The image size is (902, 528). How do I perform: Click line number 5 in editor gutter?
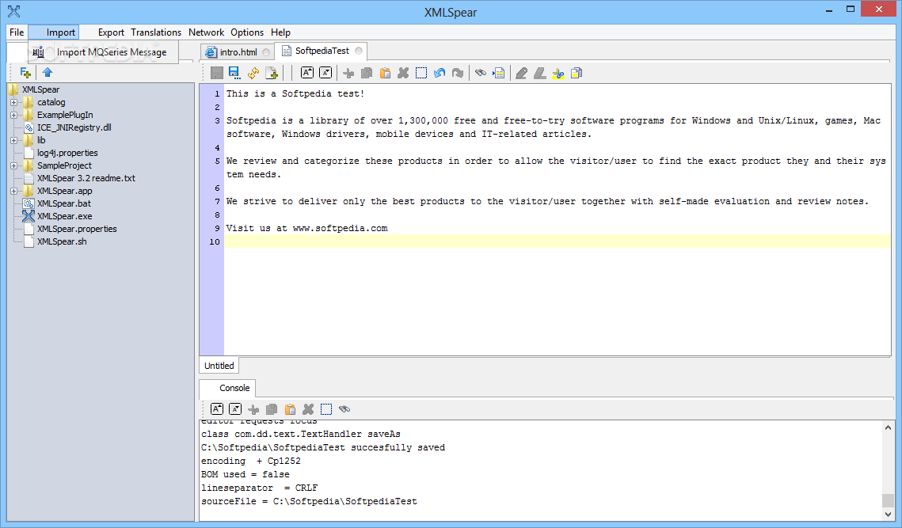218,161
